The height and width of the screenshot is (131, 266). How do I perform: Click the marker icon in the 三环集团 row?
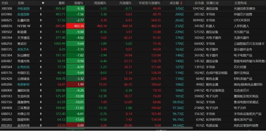(x=41, y=108)
